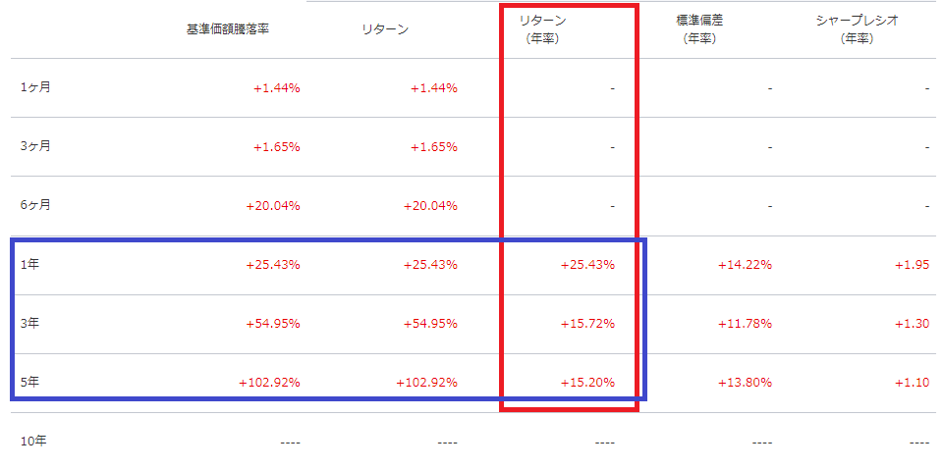
Task: Click the リターン(年率) column header
Action: 542,29
